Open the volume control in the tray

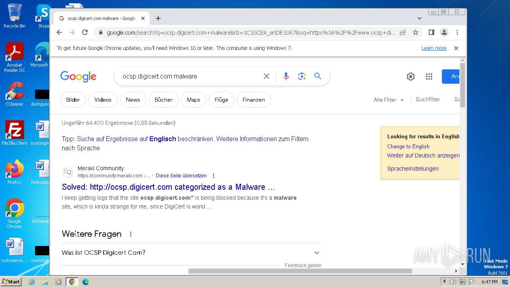click(453, 282)
